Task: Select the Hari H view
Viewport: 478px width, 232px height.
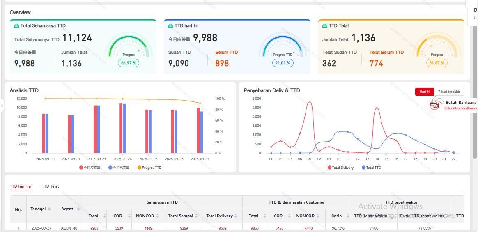Action: coord(424,92)
